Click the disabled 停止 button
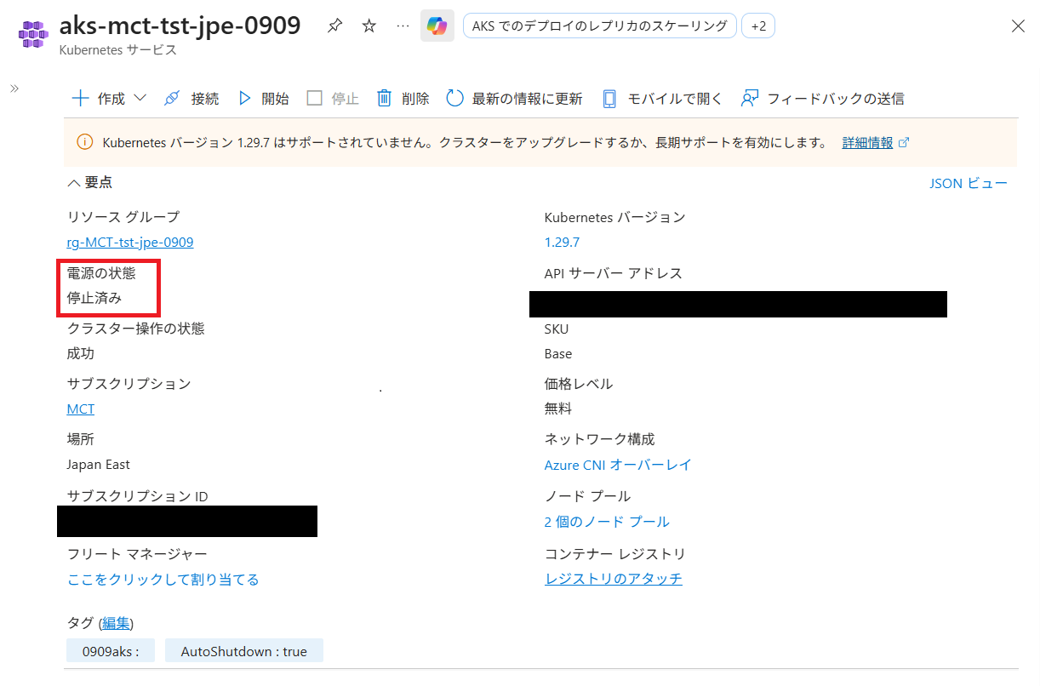 (333, 99)
